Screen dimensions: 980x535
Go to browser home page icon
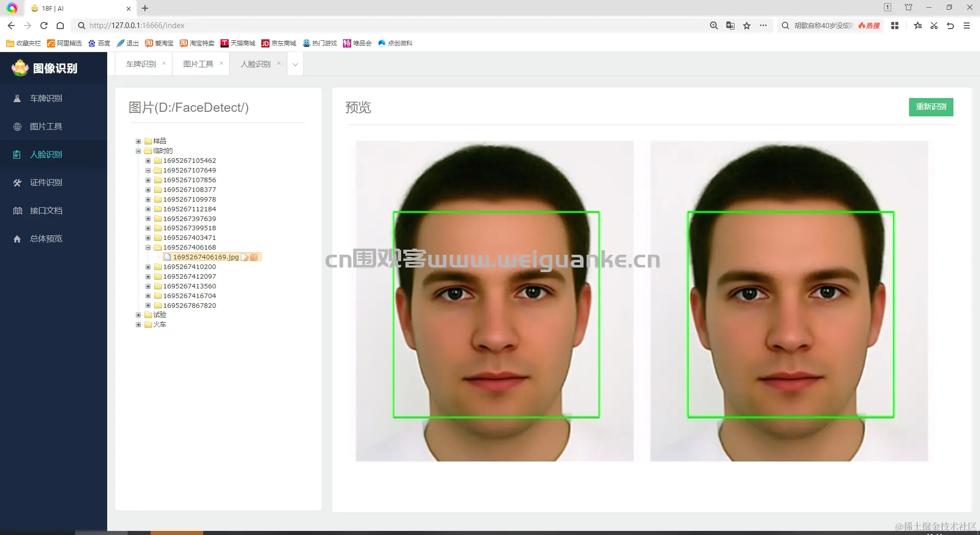click(x=60, y=26)
